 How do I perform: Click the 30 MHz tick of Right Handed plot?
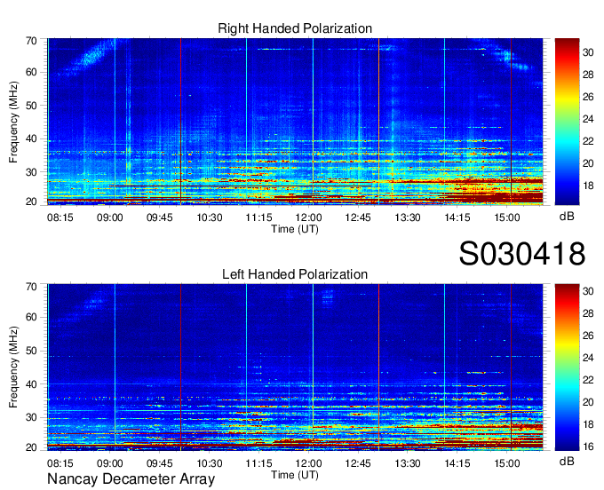(x=31, y=171)
